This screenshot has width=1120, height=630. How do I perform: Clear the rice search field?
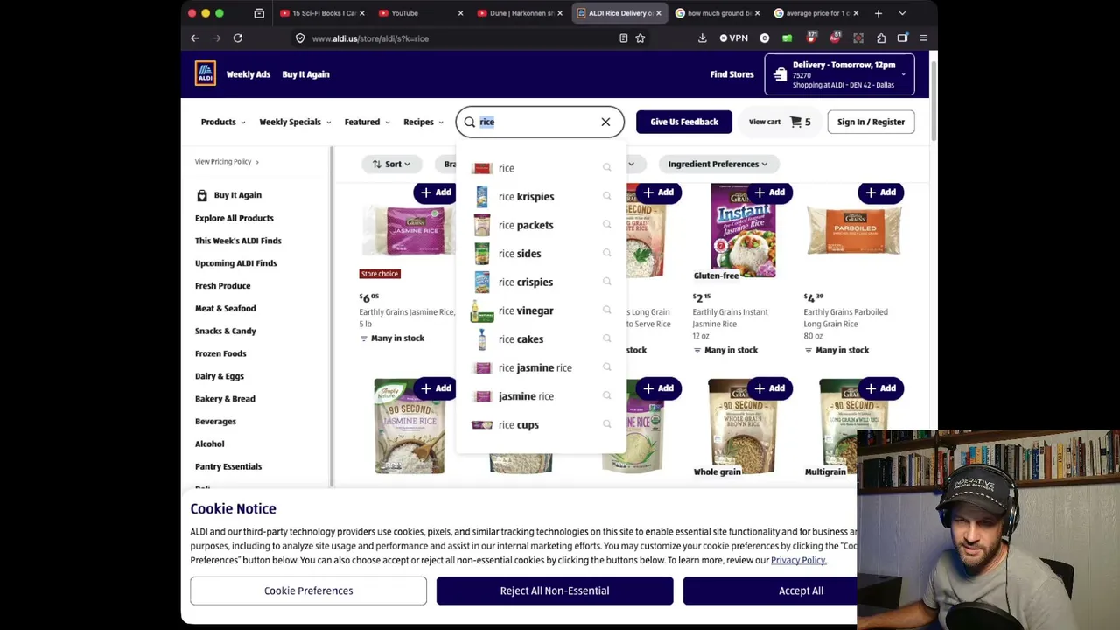pos(605,122)
